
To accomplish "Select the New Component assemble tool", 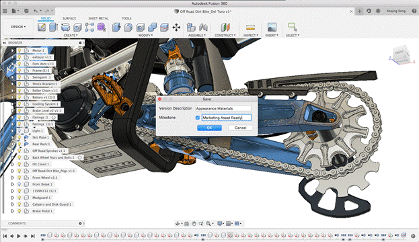I will coord(191,28).
